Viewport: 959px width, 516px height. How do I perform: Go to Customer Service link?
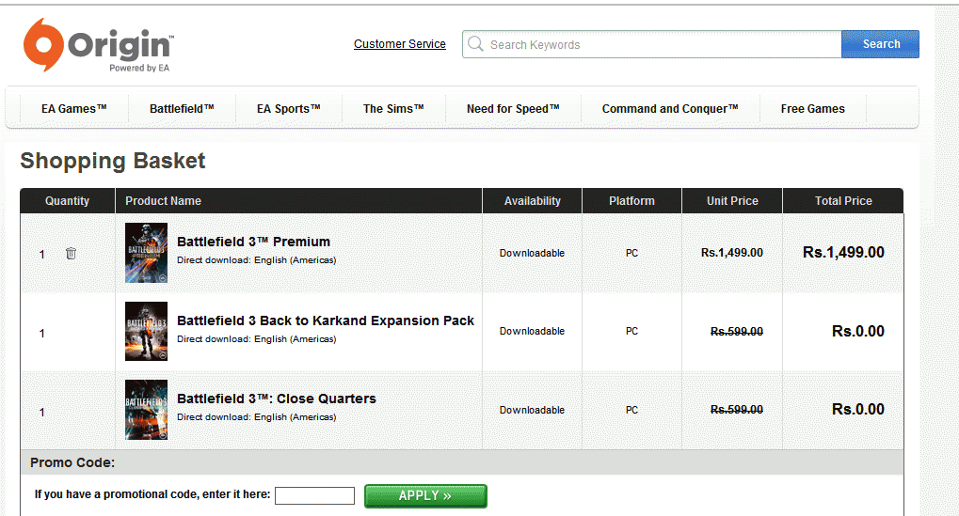tap(400, 44)
